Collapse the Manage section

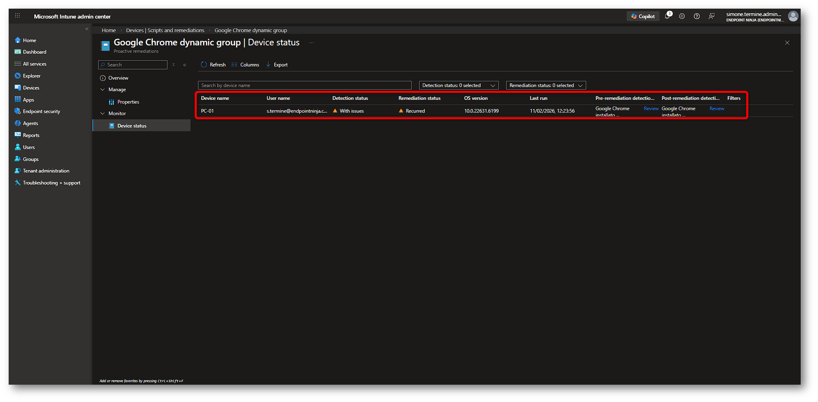tap(103, 89)
